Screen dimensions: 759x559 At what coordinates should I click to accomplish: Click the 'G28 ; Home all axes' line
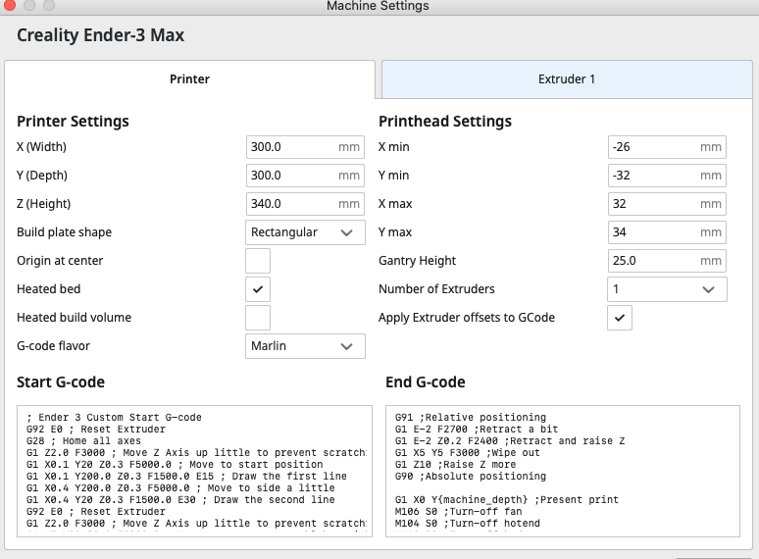click(x=83, y=441)
